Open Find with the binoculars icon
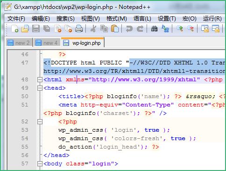This screenshot has width=226, height=171. tap(154, 28)
